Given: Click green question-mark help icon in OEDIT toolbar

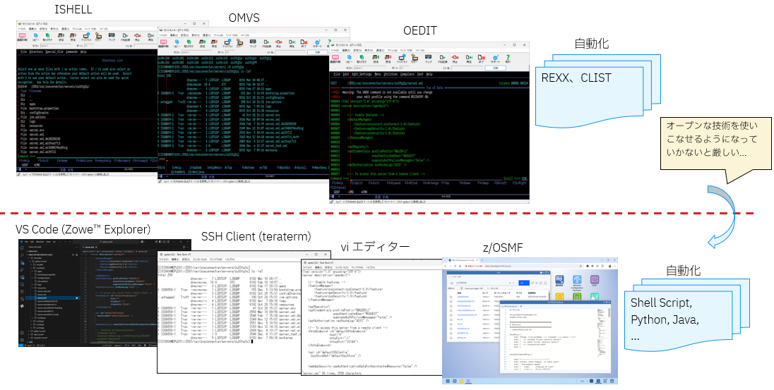Looking at the screenshot, I should (508, 58).
